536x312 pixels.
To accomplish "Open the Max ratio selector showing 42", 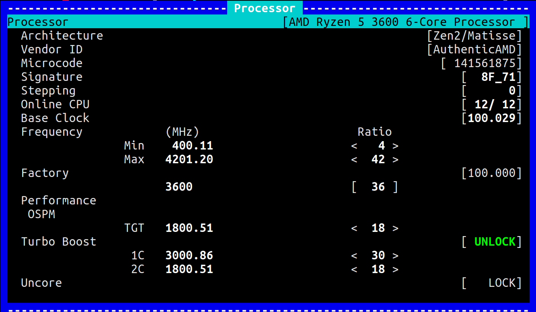I will pyautogui.click(x=375, y=159).
